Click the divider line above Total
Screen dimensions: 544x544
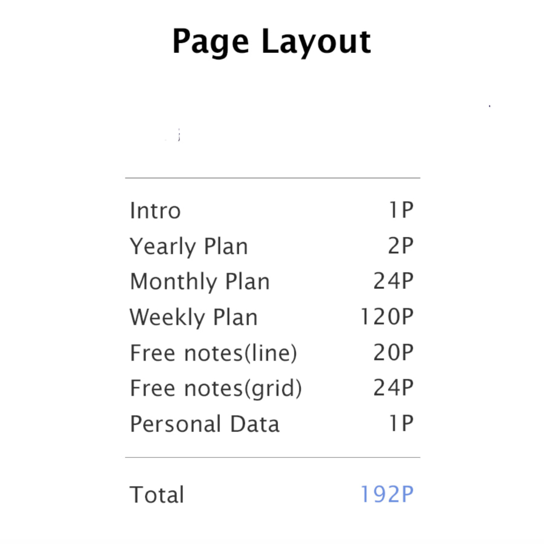272,457
